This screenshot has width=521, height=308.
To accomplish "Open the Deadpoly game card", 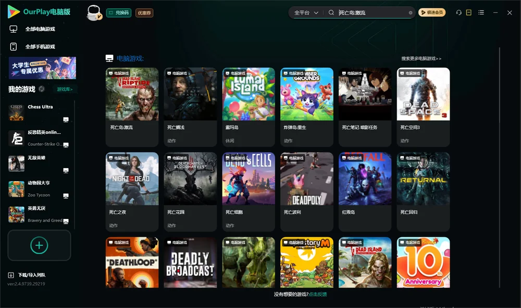I will tap(307, 191).
